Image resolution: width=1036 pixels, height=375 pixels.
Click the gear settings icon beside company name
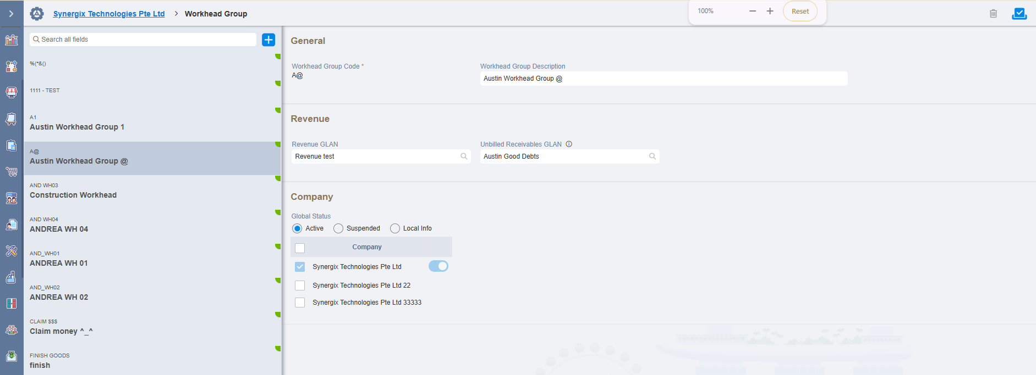click(37, 14)
